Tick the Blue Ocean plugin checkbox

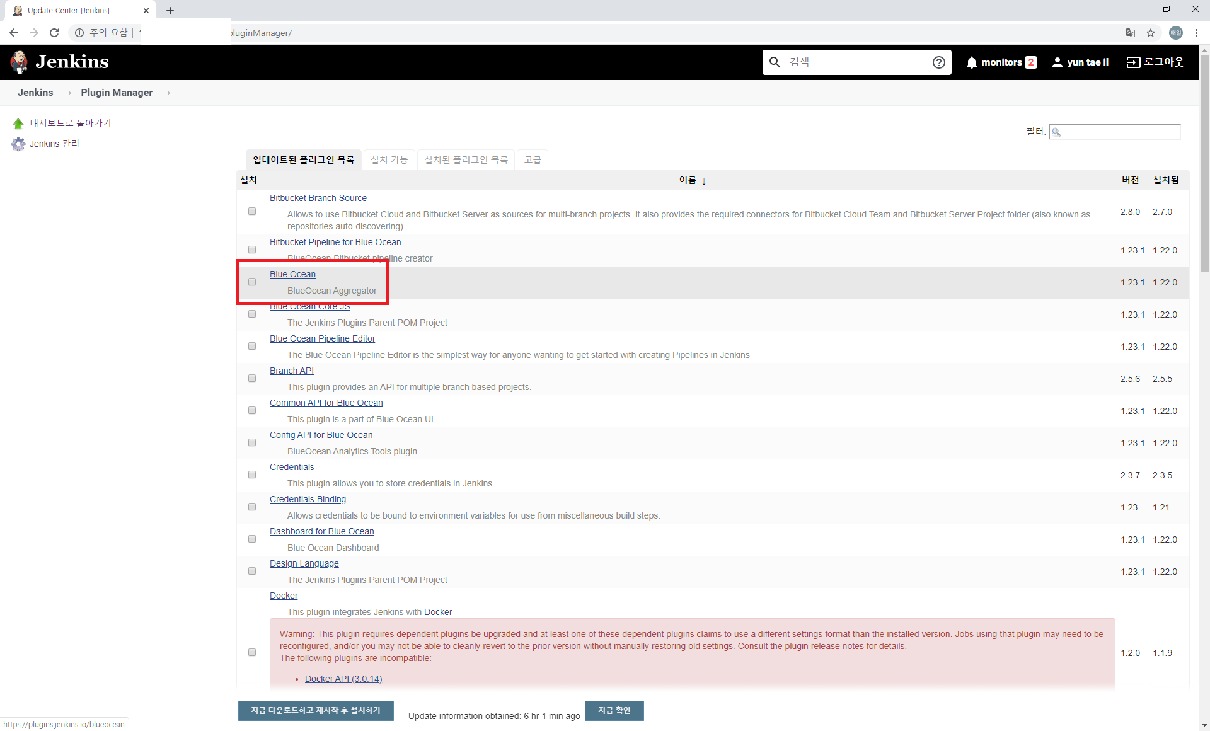point(252,282)
